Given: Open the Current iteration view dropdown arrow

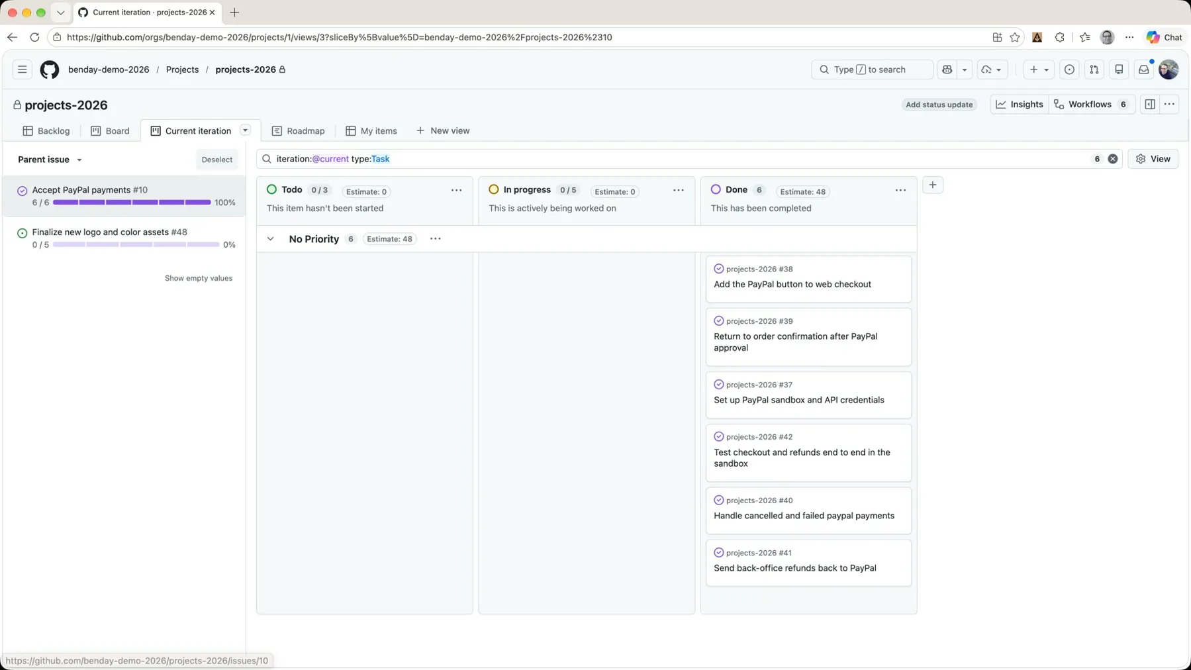Looking at the screenshot, I should click(245, 130).
